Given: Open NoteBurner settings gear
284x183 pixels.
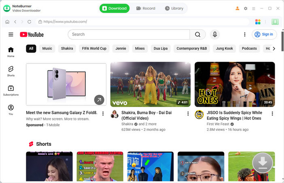Looking at the screenshot, I should (x=246, y=9).
